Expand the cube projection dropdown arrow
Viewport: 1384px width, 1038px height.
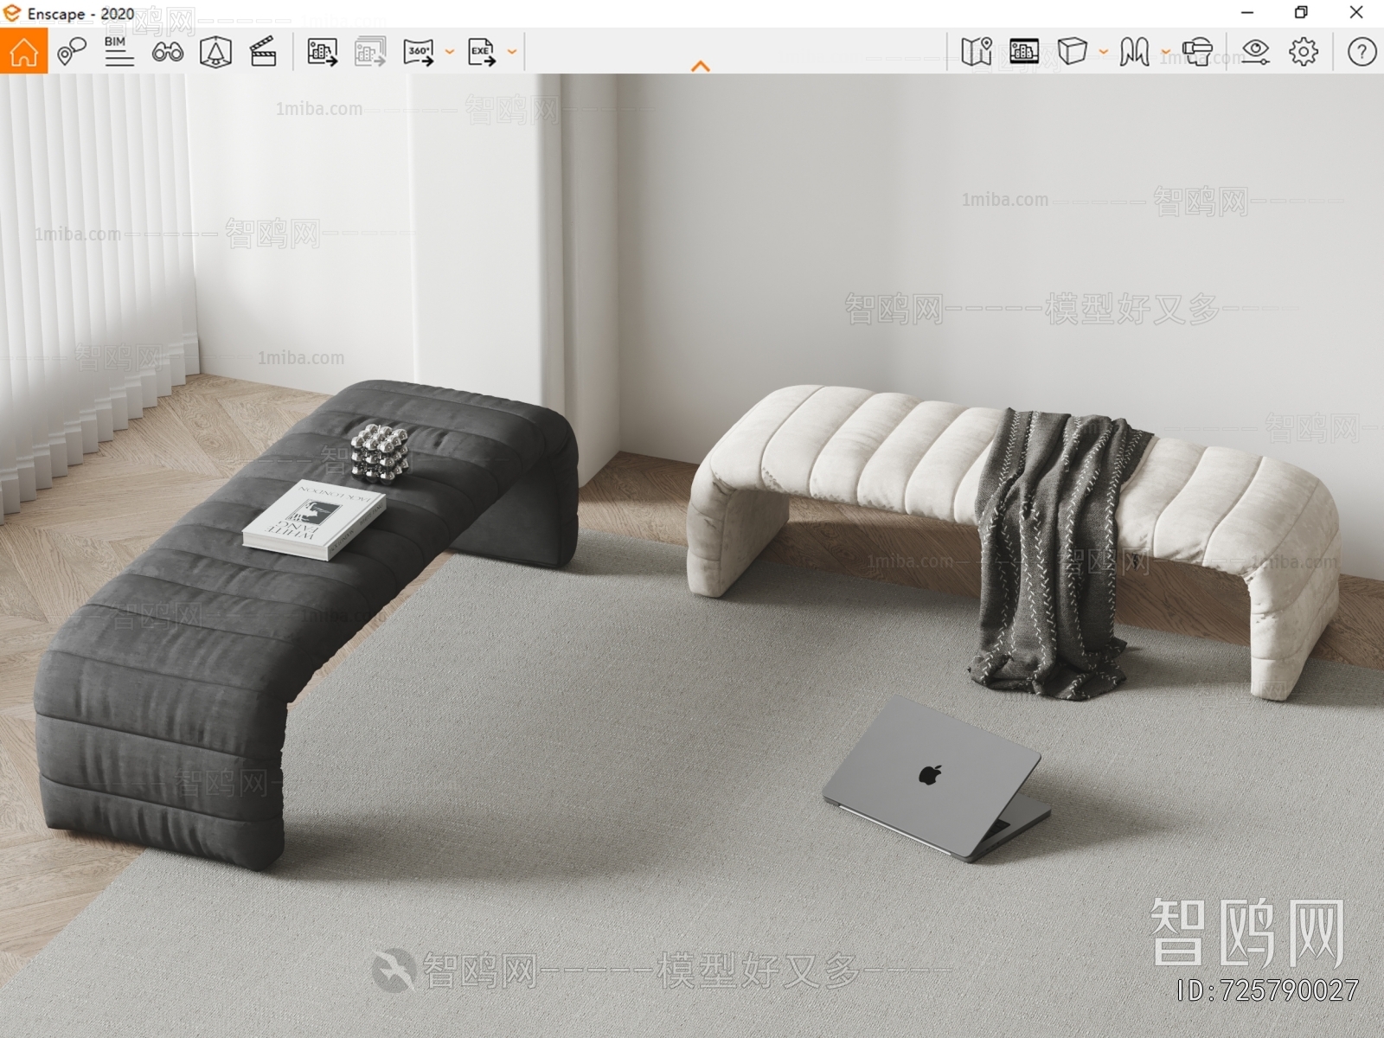pos(1103,52)
